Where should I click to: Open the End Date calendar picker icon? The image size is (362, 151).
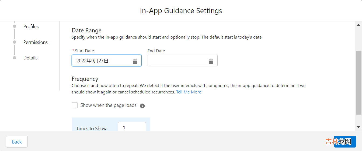(x=211, y=61)
